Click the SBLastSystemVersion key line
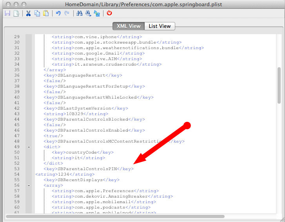 86,108
